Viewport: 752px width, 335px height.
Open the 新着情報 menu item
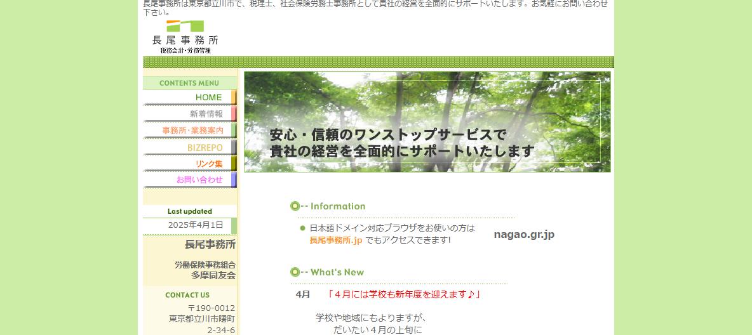pyautogui.click(x=190, y=114)
